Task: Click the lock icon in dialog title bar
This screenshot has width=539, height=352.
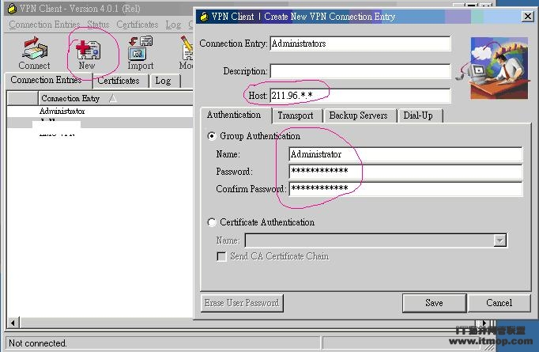Action: (204, 16)
